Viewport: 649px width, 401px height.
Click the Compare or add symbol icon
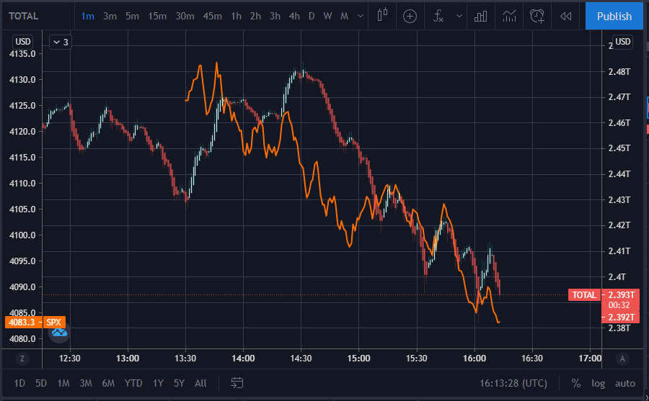[x=410, y=16]
